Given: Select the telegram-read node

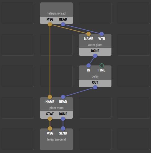Looking at the screenshot, I should [56, 13].
